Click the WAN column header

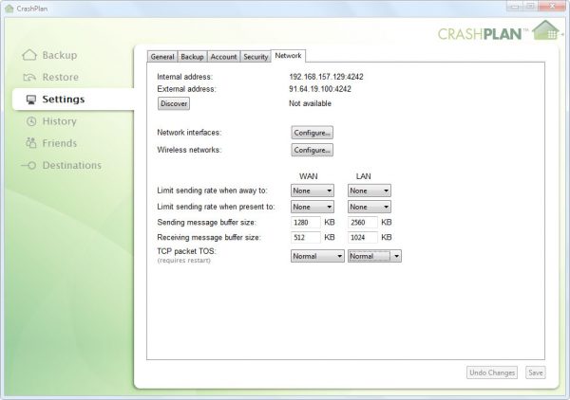coord(308,176)
